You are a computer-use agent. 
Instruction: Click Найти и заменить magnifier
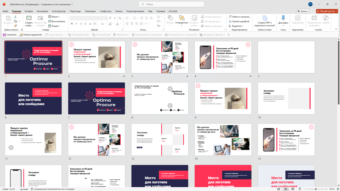coord(230,17)
